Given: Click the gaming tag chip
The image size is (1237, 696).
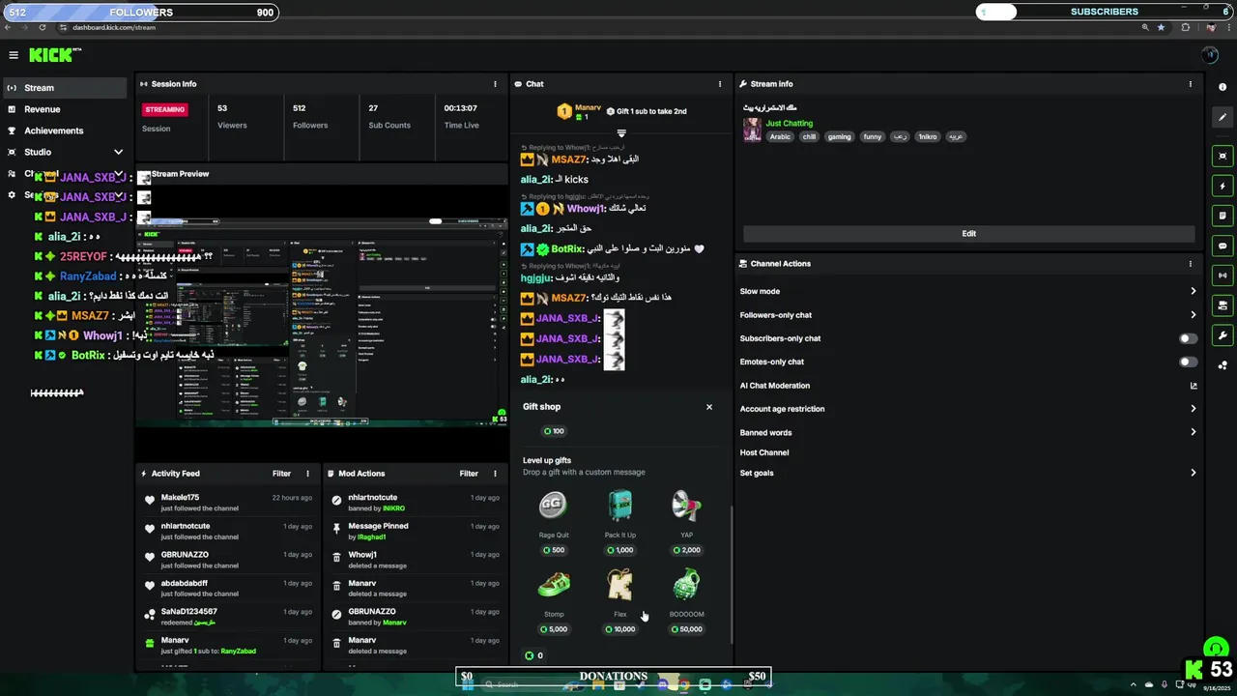Looking at the screenshot, I should coord(839,137).
